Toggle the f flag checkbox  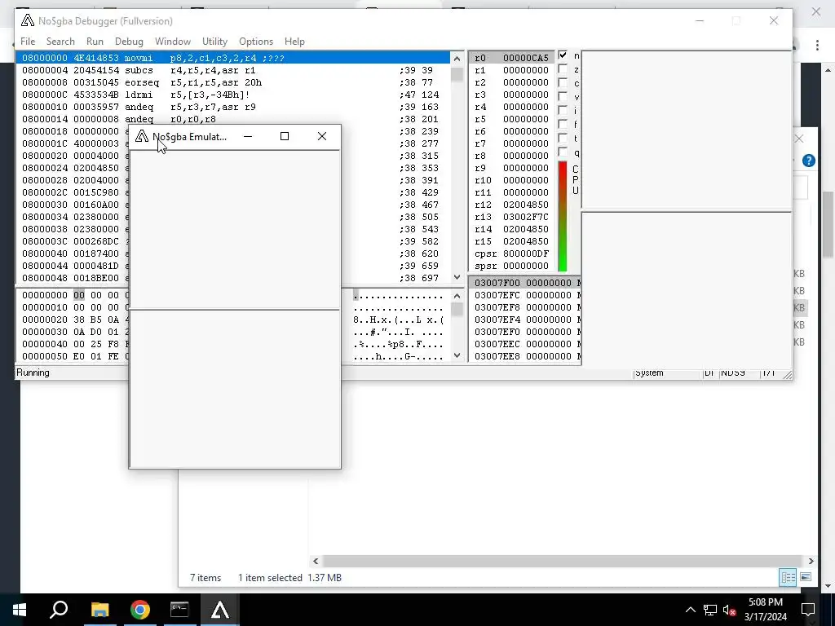[563, 124]
